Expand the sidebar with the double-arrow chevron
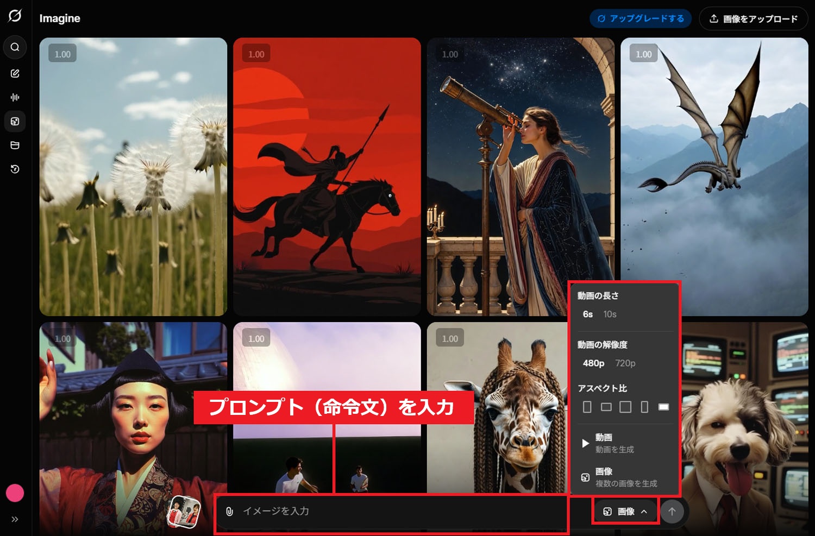Viewport: 815px width, 536px height. coord(14,520)
